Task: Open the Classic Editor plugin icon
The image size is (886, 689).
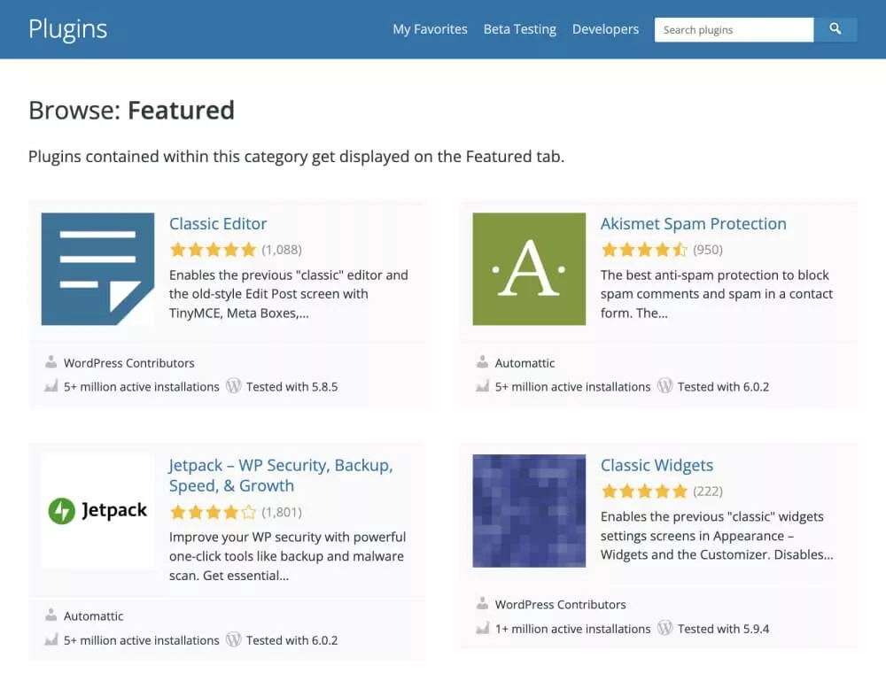Action: point(97,269)
